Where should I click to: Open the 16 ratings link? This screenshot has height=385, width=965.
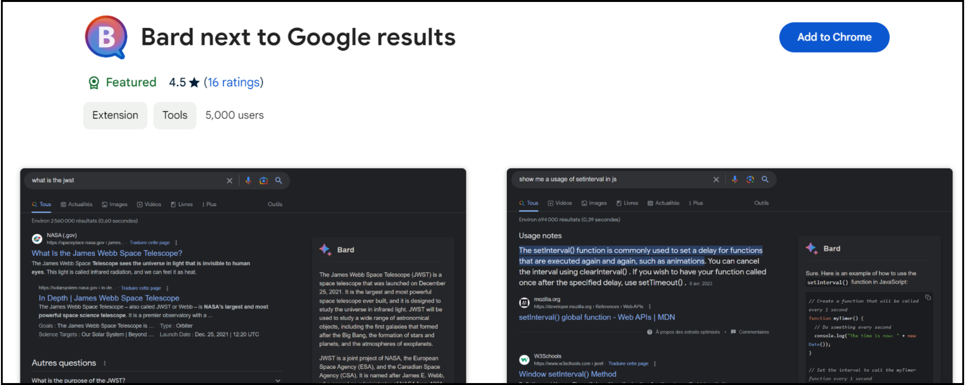(233, 82)
